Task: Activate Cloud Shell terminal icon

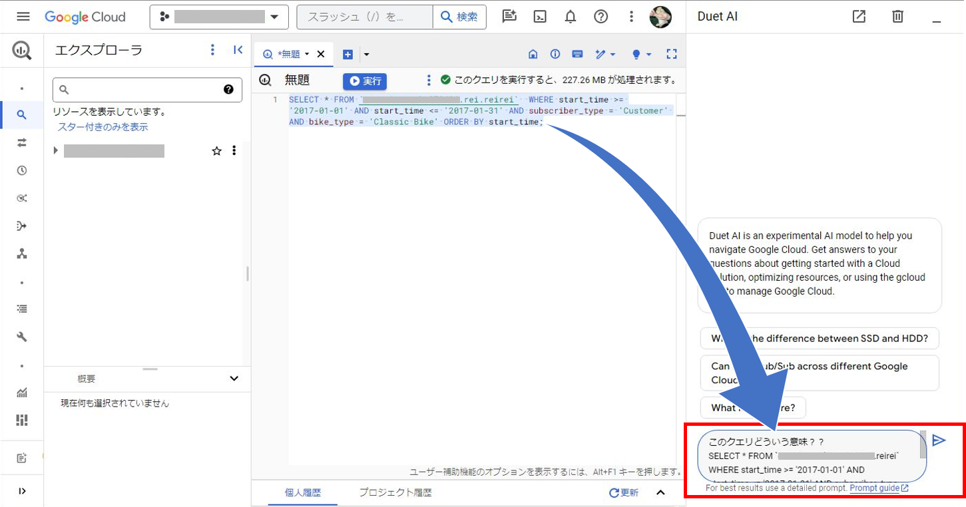Action: coord(540,17)
